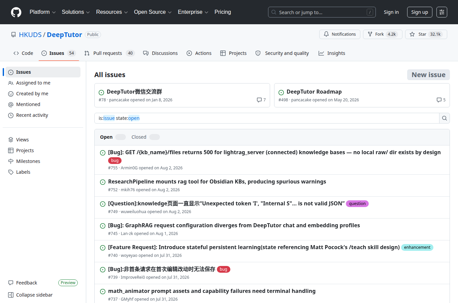The image size is (458, 303).
Task: Click the Preview badge
Action: pos(68,283)
